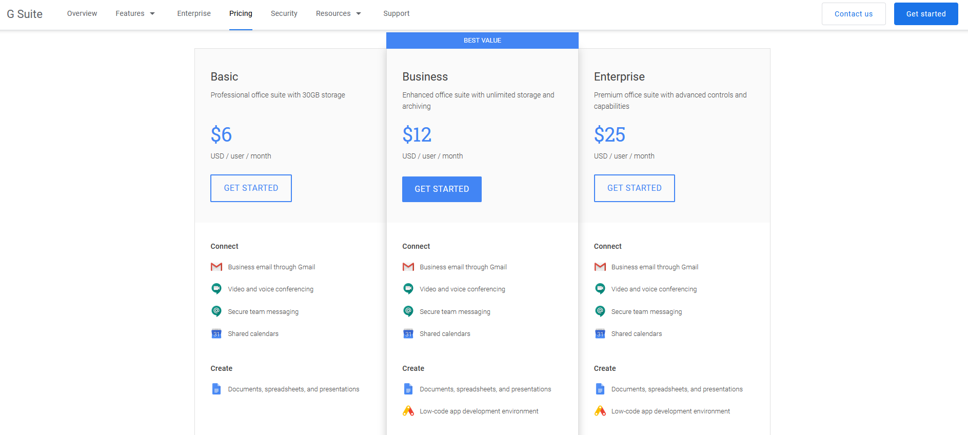Click the calendar icon in Basic plan

tap(216, 333)
